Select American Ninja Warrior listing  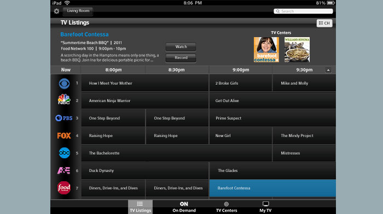click(145, 100)
